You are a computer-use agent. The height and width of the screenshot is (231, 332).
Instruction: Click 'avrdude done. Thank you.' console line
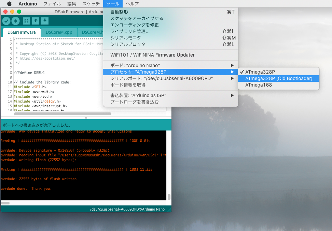pos(26,188)
